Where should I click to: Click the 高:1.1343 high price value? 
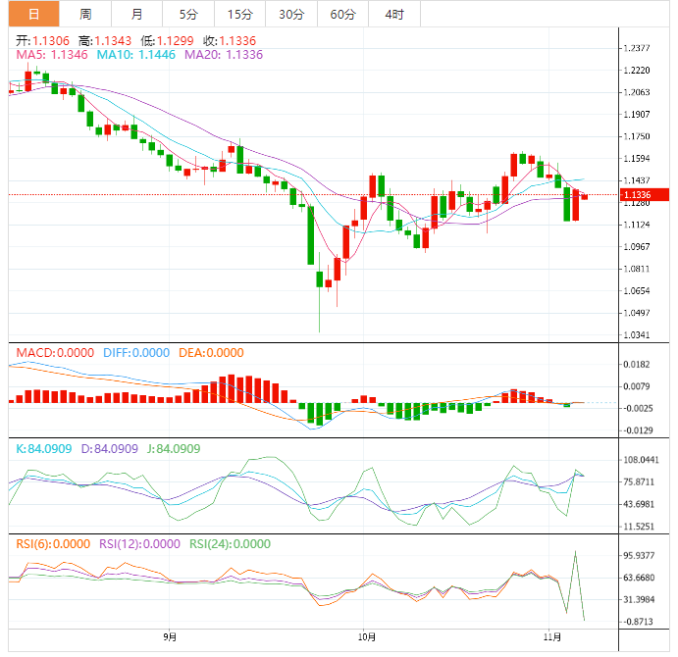pos(105,41)
